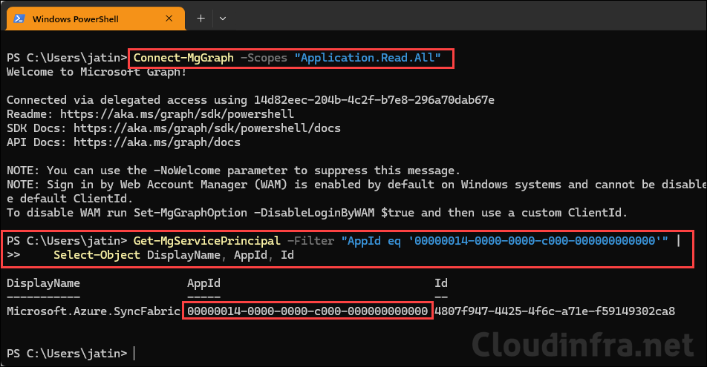Click the Get-MgServicePrincipal command
The height and width of the screenshot is (367, 707).
(206, 241)
